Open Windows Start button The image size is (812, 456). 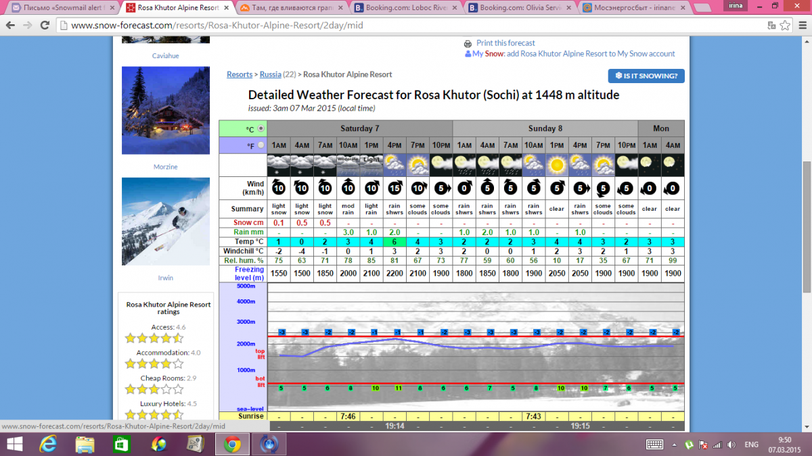click(x=14, y=445)
